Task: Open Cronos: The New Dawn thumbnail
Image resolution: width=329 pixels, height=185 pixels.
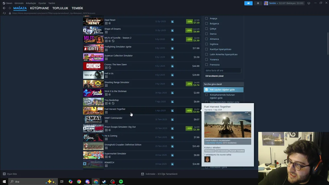Action: (93, 66)
